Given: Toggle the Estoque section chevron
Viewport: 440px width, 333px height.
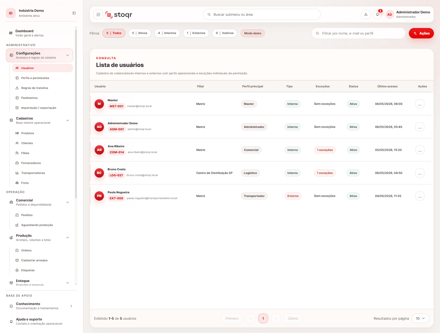Looking at the screenshot, I should (x=68, y=283).
